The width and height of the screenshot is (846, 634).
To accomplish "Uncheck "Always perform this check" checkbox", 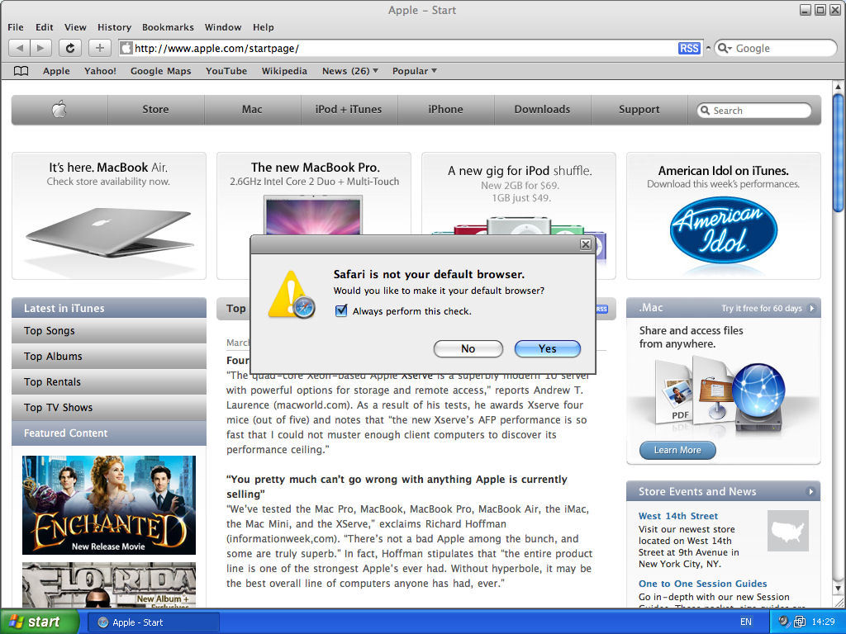I will pyautogui.click(x=341, y=311).
